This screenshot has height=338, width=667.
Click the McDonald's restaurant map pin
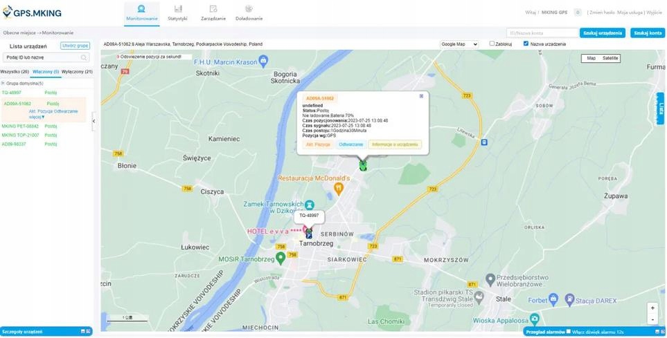click(x=338, y=187)
